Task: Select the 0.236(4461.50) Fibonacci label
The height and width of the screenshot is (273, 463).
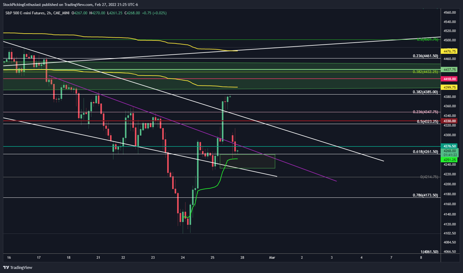Action: tap(425, 56)
